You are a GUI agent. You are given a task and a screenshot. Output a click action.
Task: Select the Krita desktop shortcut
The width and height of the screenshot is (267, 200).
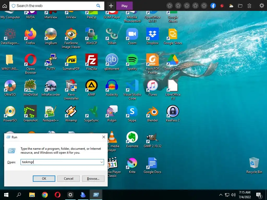132,165
